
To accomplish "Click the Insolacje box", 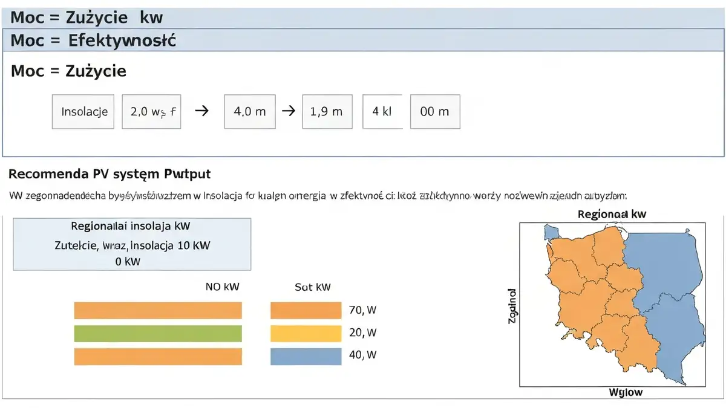I will coord(84,111).
